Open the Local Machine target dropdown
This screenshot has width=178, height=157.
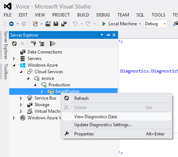click(140, 24)
